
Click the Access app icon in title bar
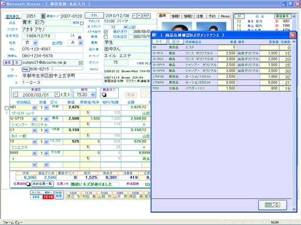(x=3, y=4)
